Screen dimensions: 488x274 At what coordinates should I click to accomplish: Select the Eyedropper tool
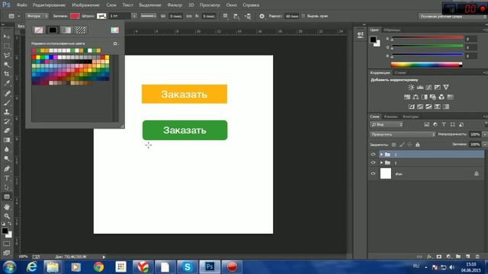[x=7, y=83]
